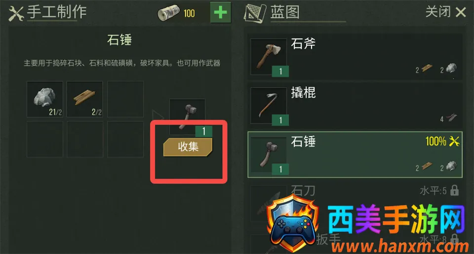Select the 撬棍 blueprint row

pos(355,106)
